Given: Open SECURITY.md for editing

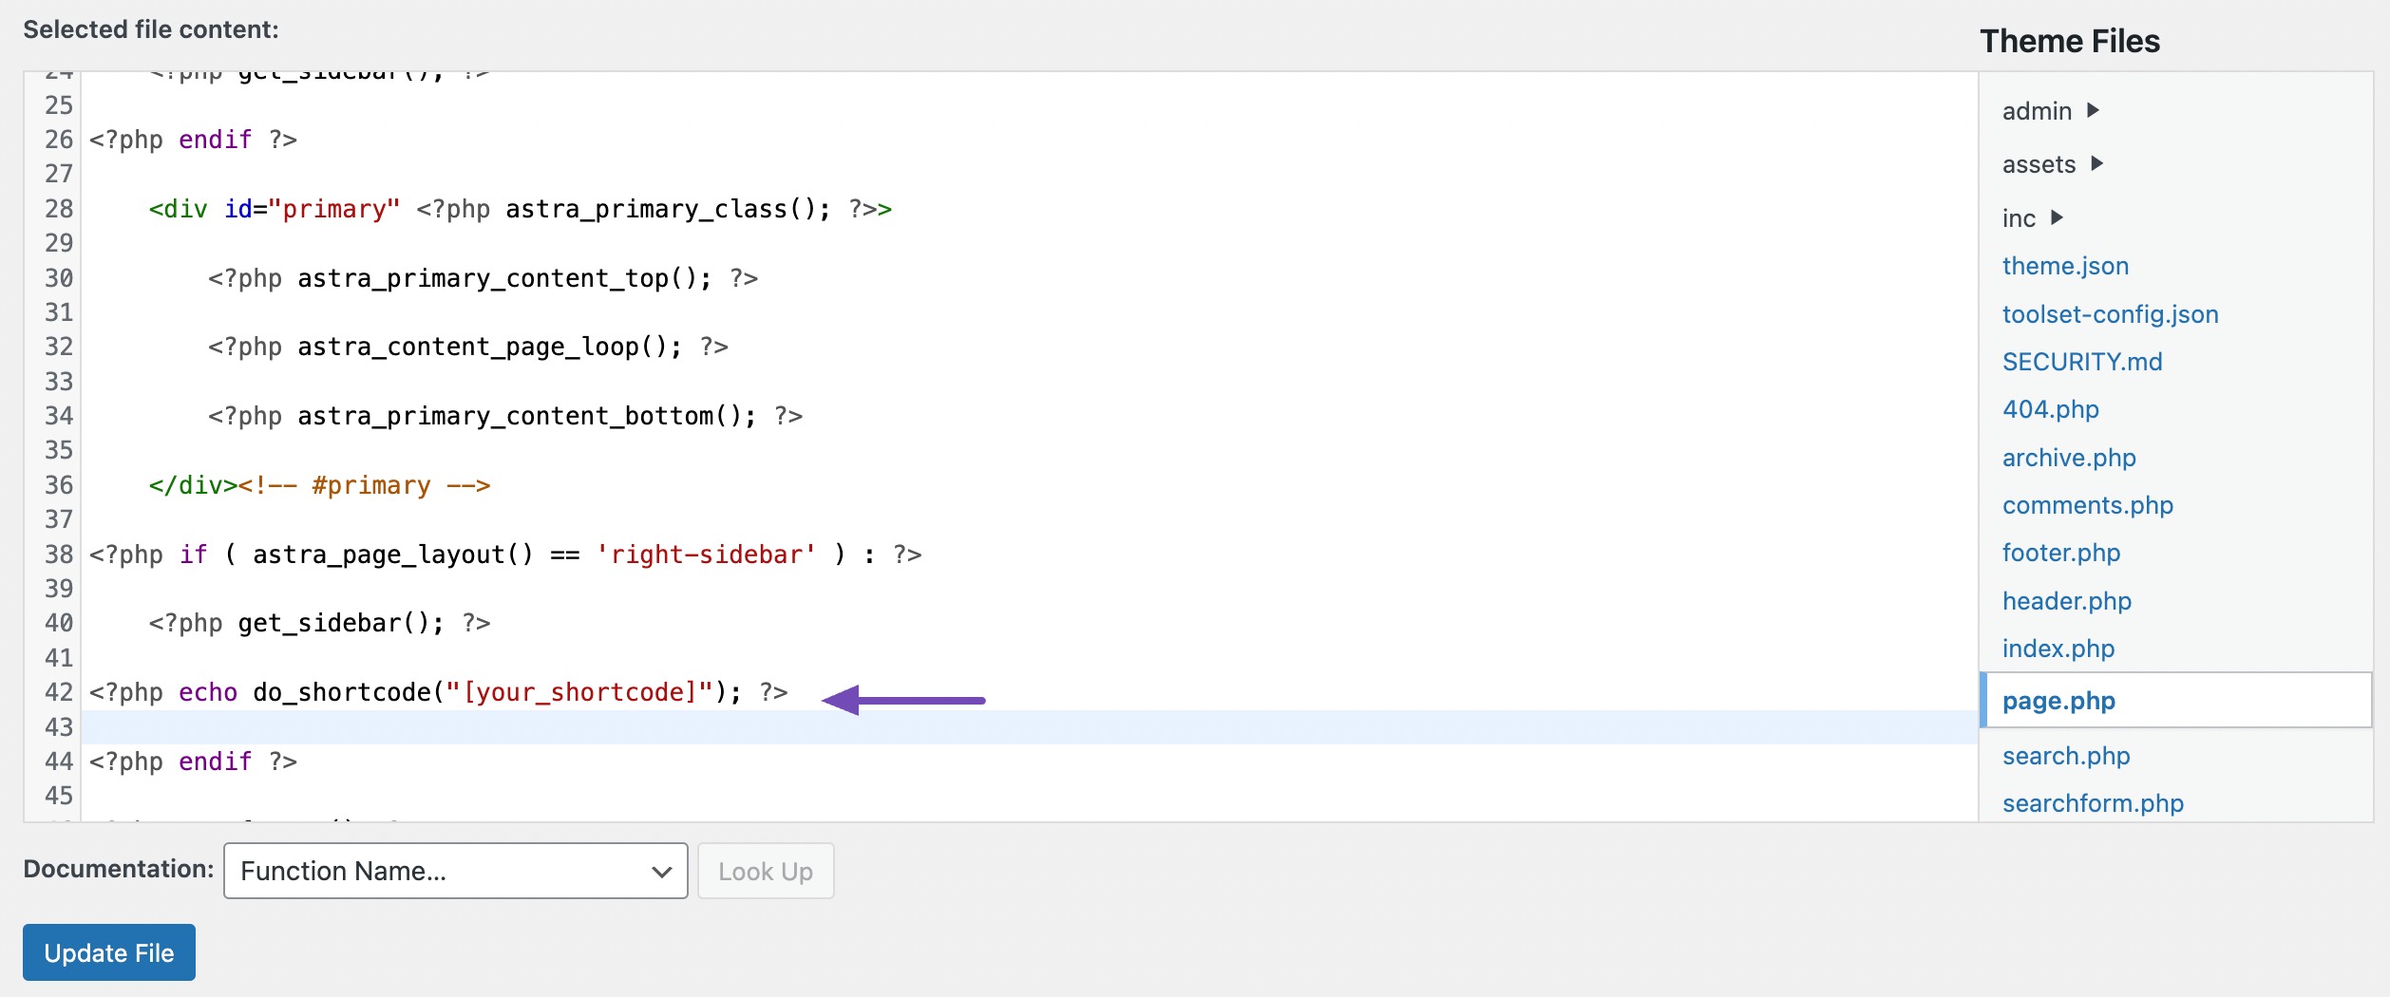Looking at the screenshot, I should click(2082, 361).
